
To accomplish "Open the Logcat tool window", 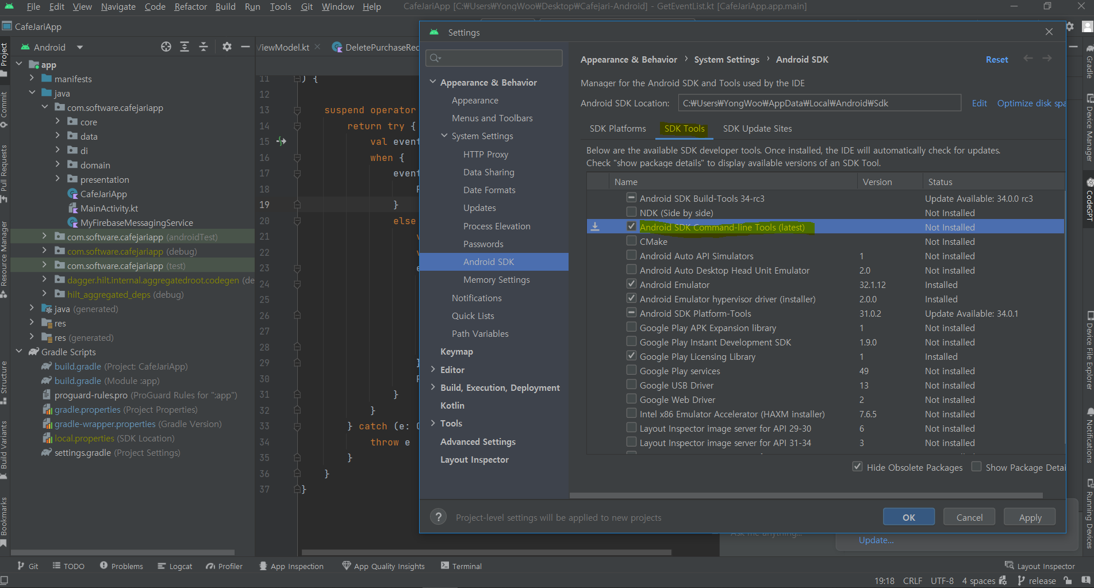I will 175,566.
